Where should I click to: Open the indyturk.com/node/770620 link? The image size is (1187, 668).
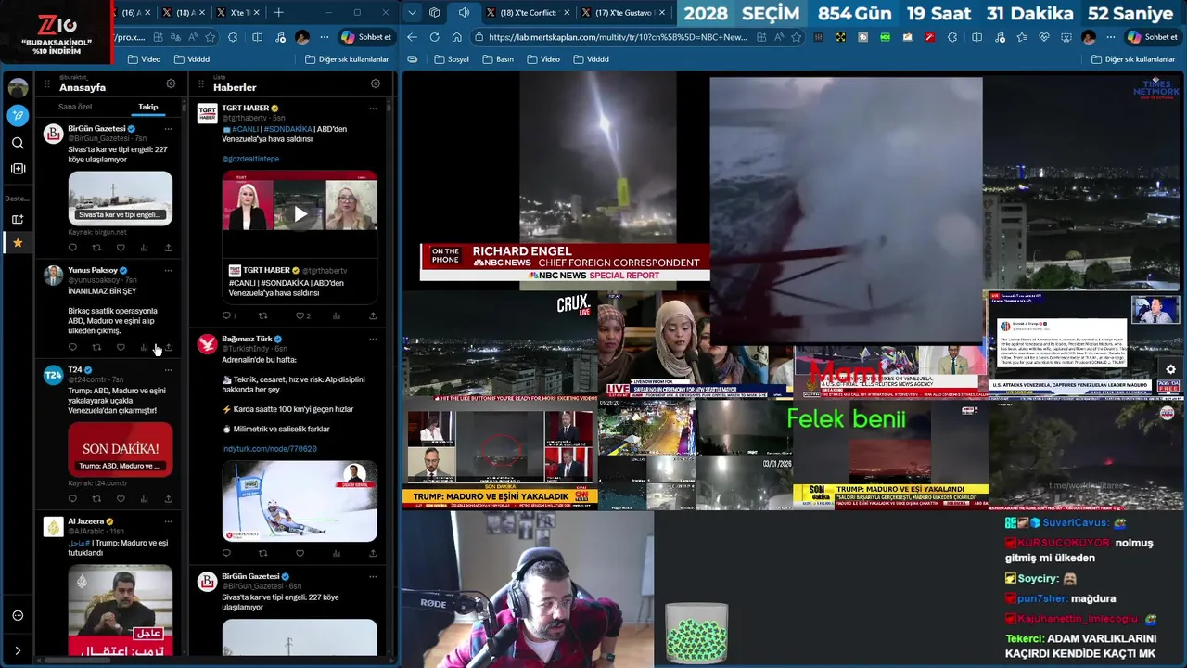click(x=269, y=449)
